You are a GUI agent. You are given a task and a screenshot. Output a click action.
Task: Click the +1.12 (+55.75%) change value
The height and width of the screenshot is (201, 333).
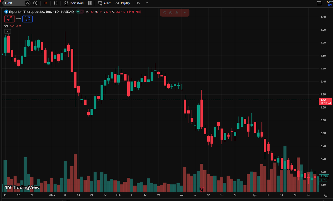pos(130,12)
